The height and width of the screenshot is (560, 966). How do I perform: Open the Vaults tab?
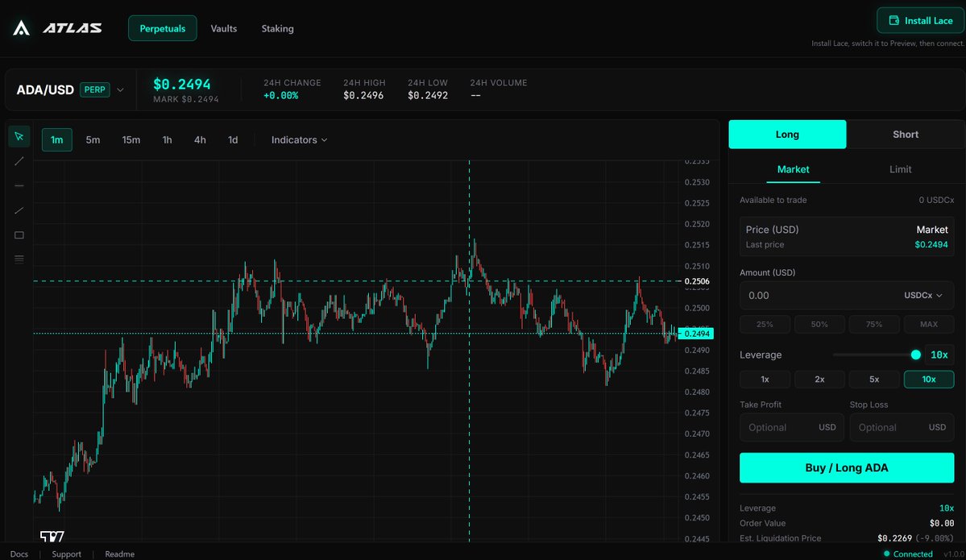tap(224, 28)
